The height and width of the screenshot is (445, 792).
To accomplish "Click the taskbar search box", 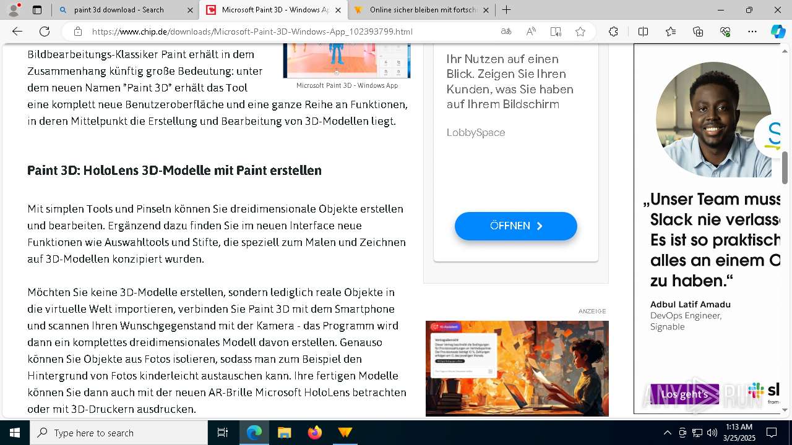I will click(x=119, y=433).
